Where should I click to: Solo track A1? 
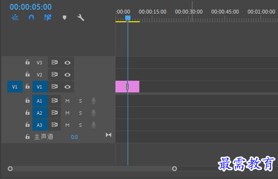80,101
